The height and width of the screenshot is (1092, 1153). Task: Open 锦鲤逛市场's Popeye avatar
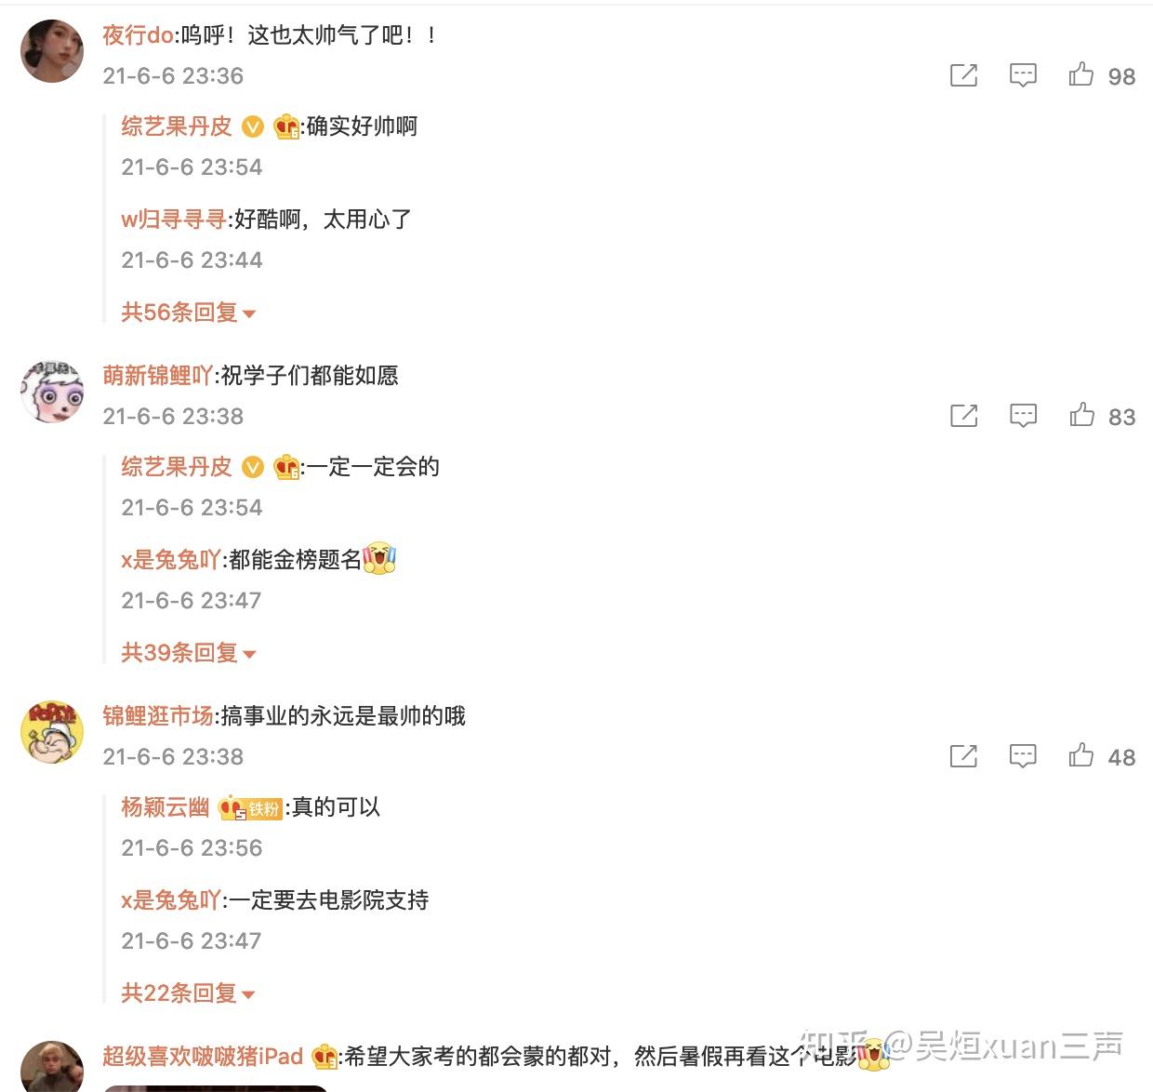pyautogui.click(x=52, y=731)
